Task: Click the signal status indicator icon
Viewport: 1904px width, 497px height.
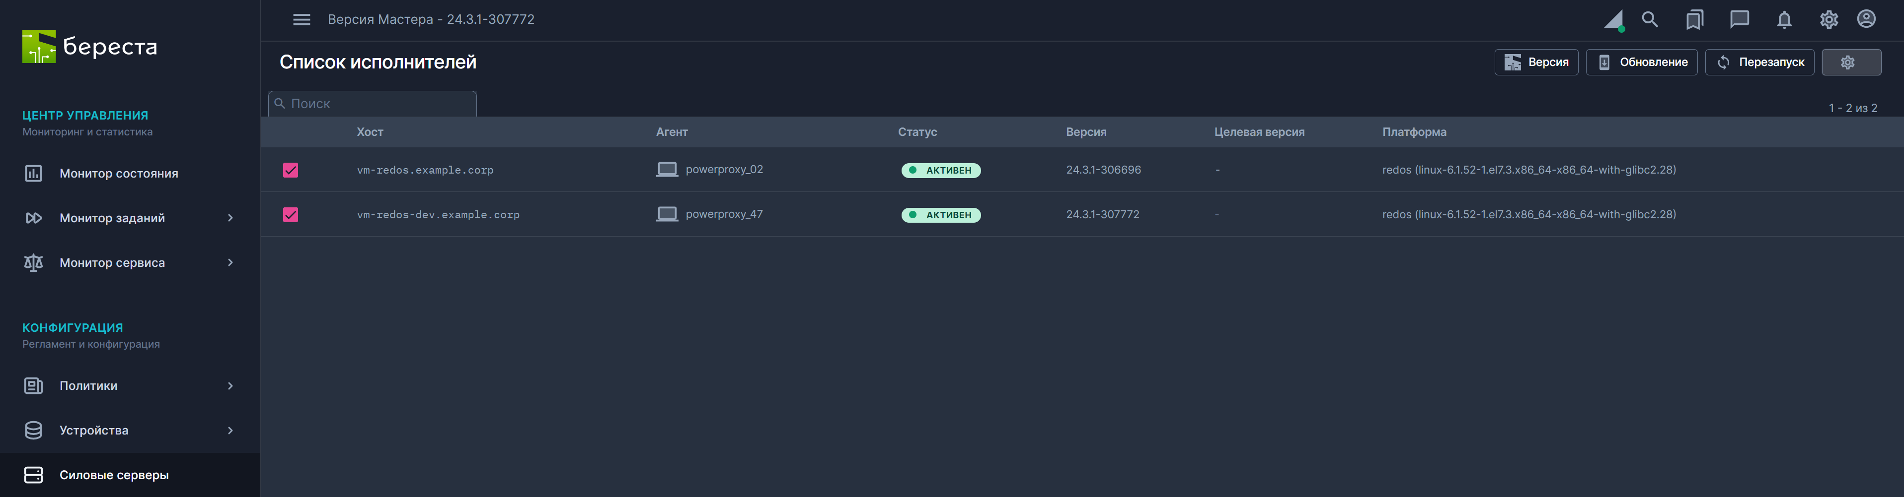Action: pos(1613,21)
